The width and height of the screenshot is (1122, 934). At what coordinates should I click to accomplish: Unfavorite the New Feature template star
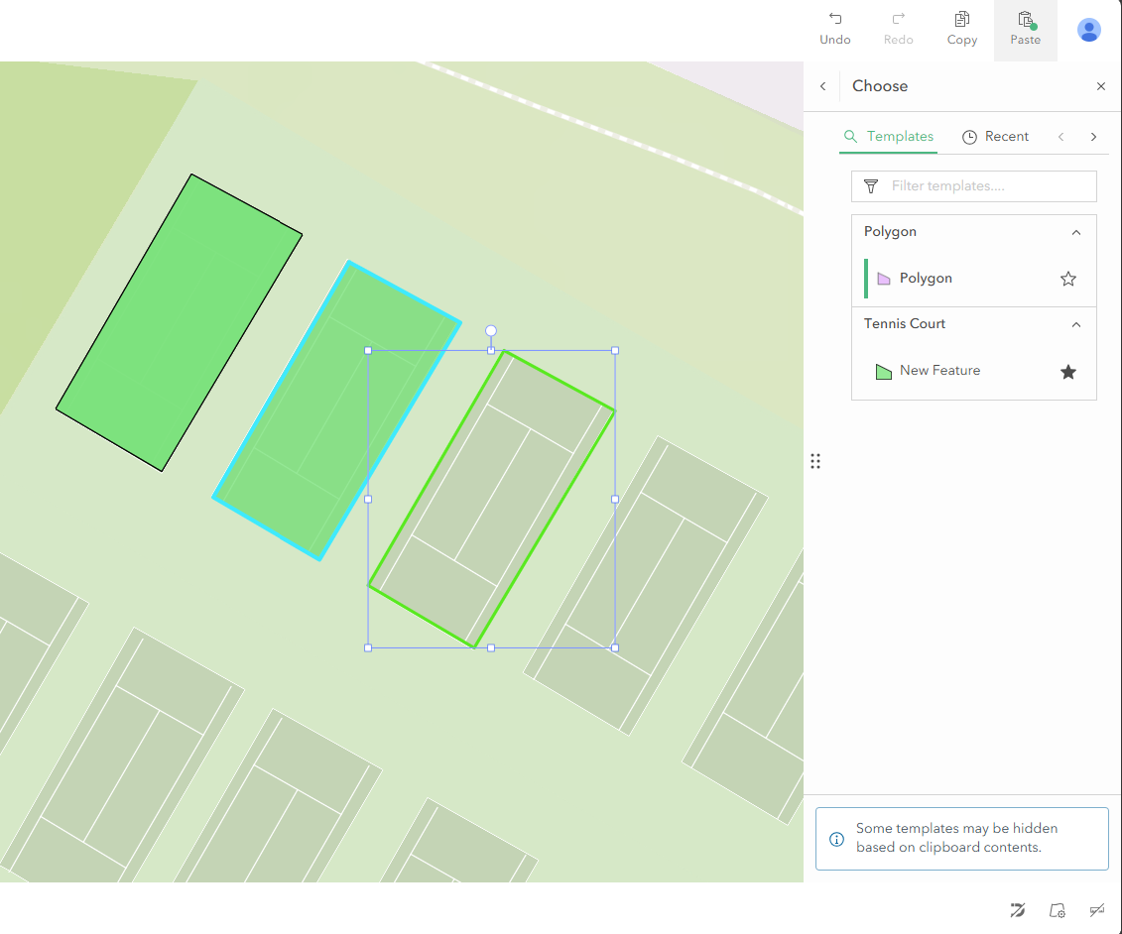[x=1067, y=372]
